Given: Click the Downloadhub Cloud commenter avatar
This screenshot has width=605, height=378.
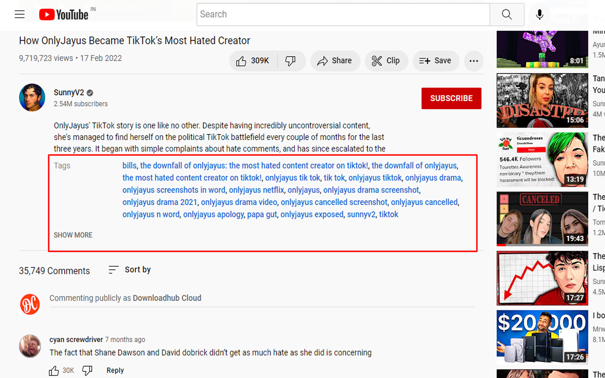Looking at the screenshot, I should (30, 304).
